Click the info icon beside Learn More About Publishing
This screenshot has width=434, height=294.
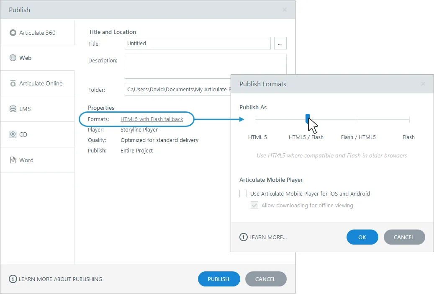click(13, 279)
